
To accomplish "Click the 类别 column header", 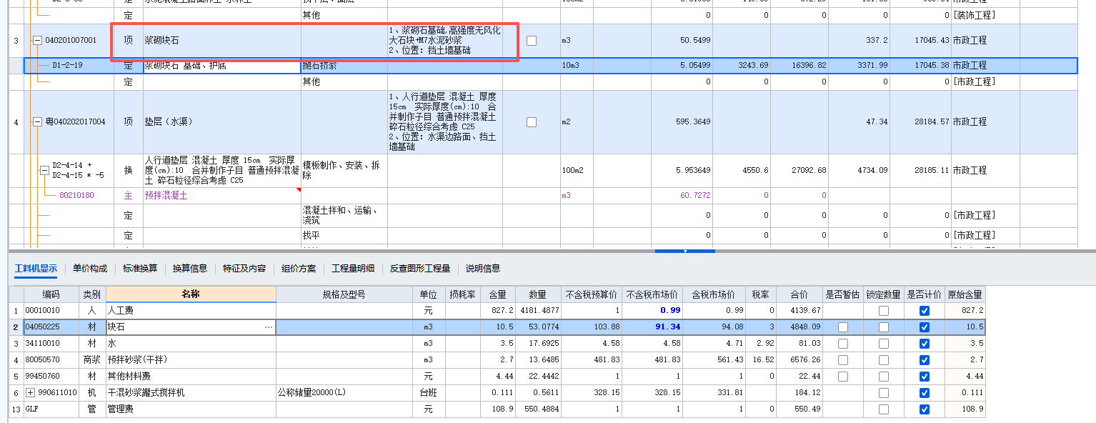I will click(x=92, y=294).
